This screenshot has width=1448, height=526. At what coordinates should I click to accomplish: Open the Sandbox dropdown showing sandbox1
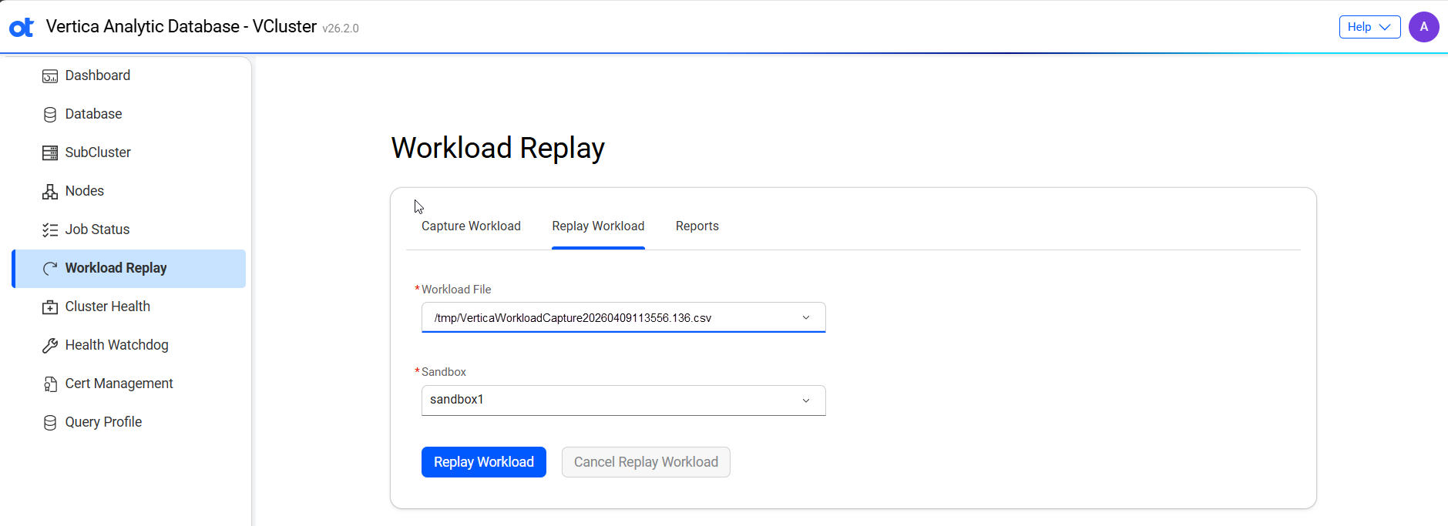623,400
